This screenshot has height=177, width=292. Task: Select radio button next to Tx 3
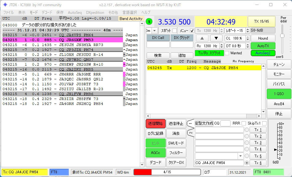[x=247, y=143]
